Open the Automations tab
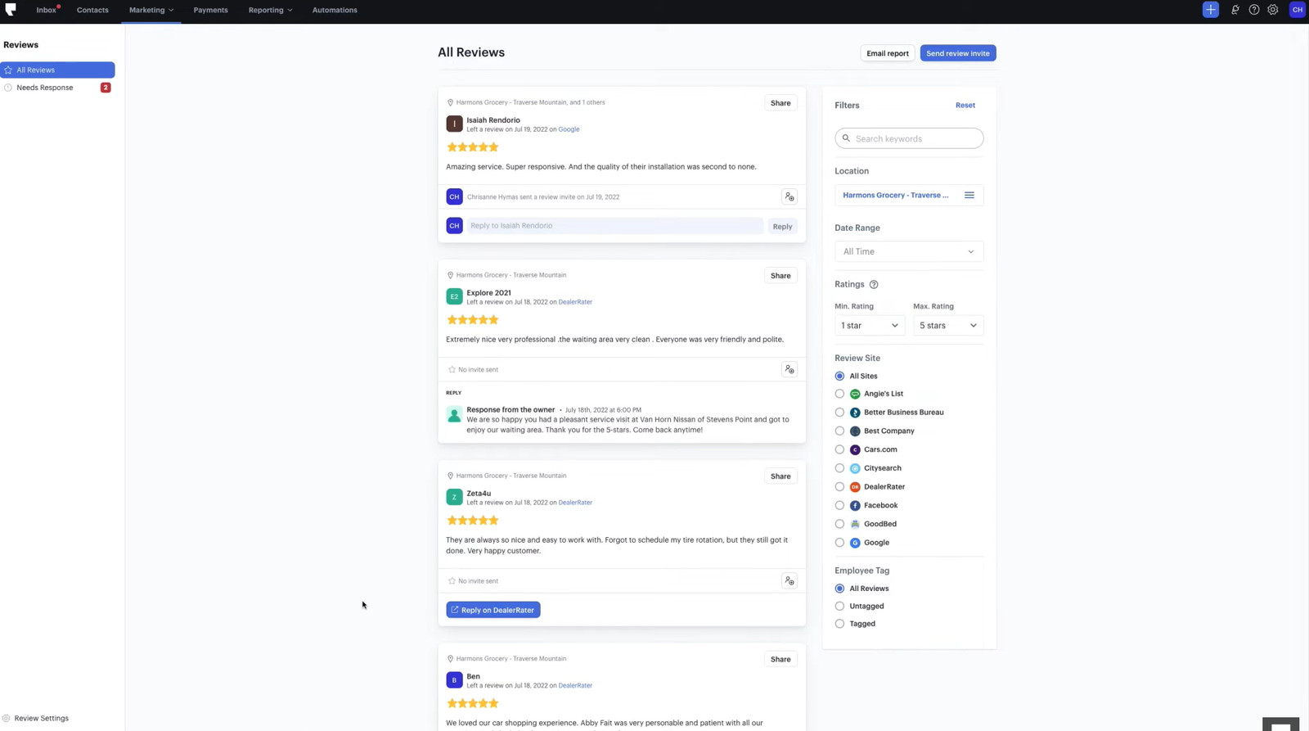This screenshot has height=731, width=1309. tap(335, 10)
